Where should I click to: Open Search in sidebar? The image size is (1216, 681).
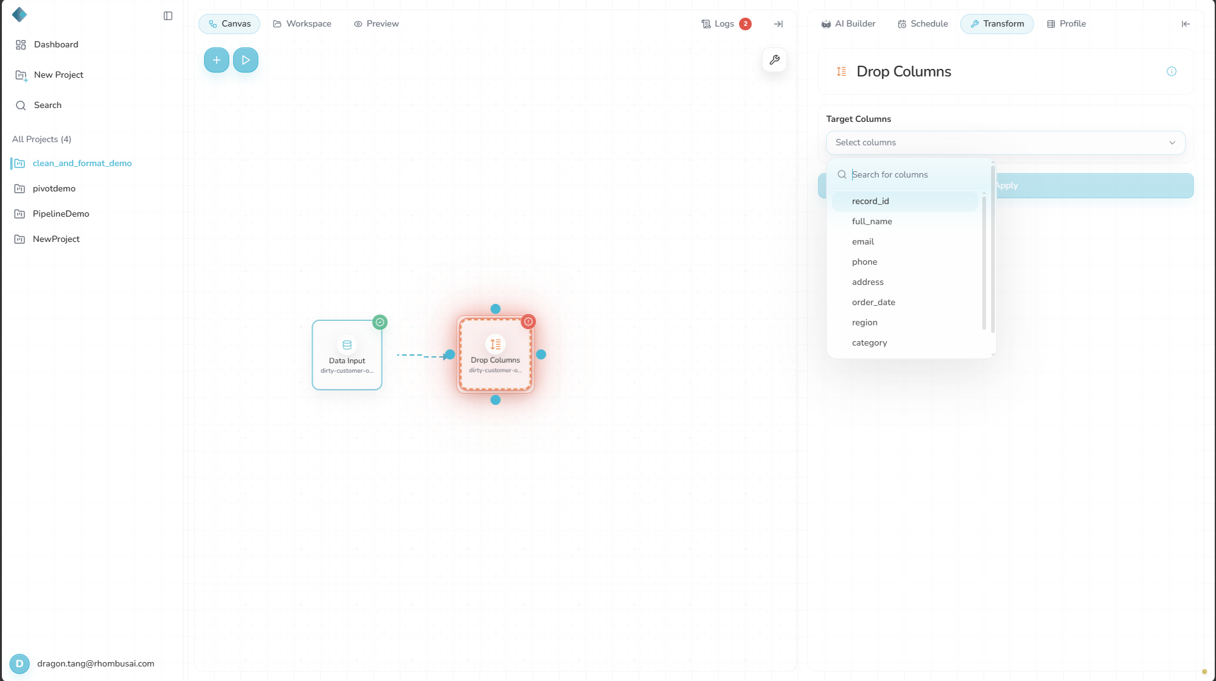(x=39, y=105)
